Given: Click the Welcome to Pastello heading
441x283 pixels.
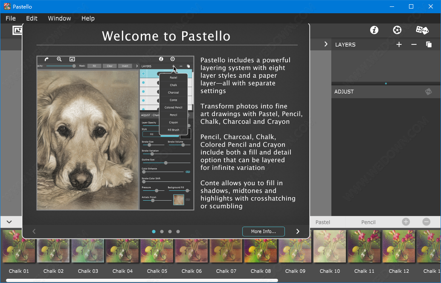Looking at the screenshot, I should (166, 36).
